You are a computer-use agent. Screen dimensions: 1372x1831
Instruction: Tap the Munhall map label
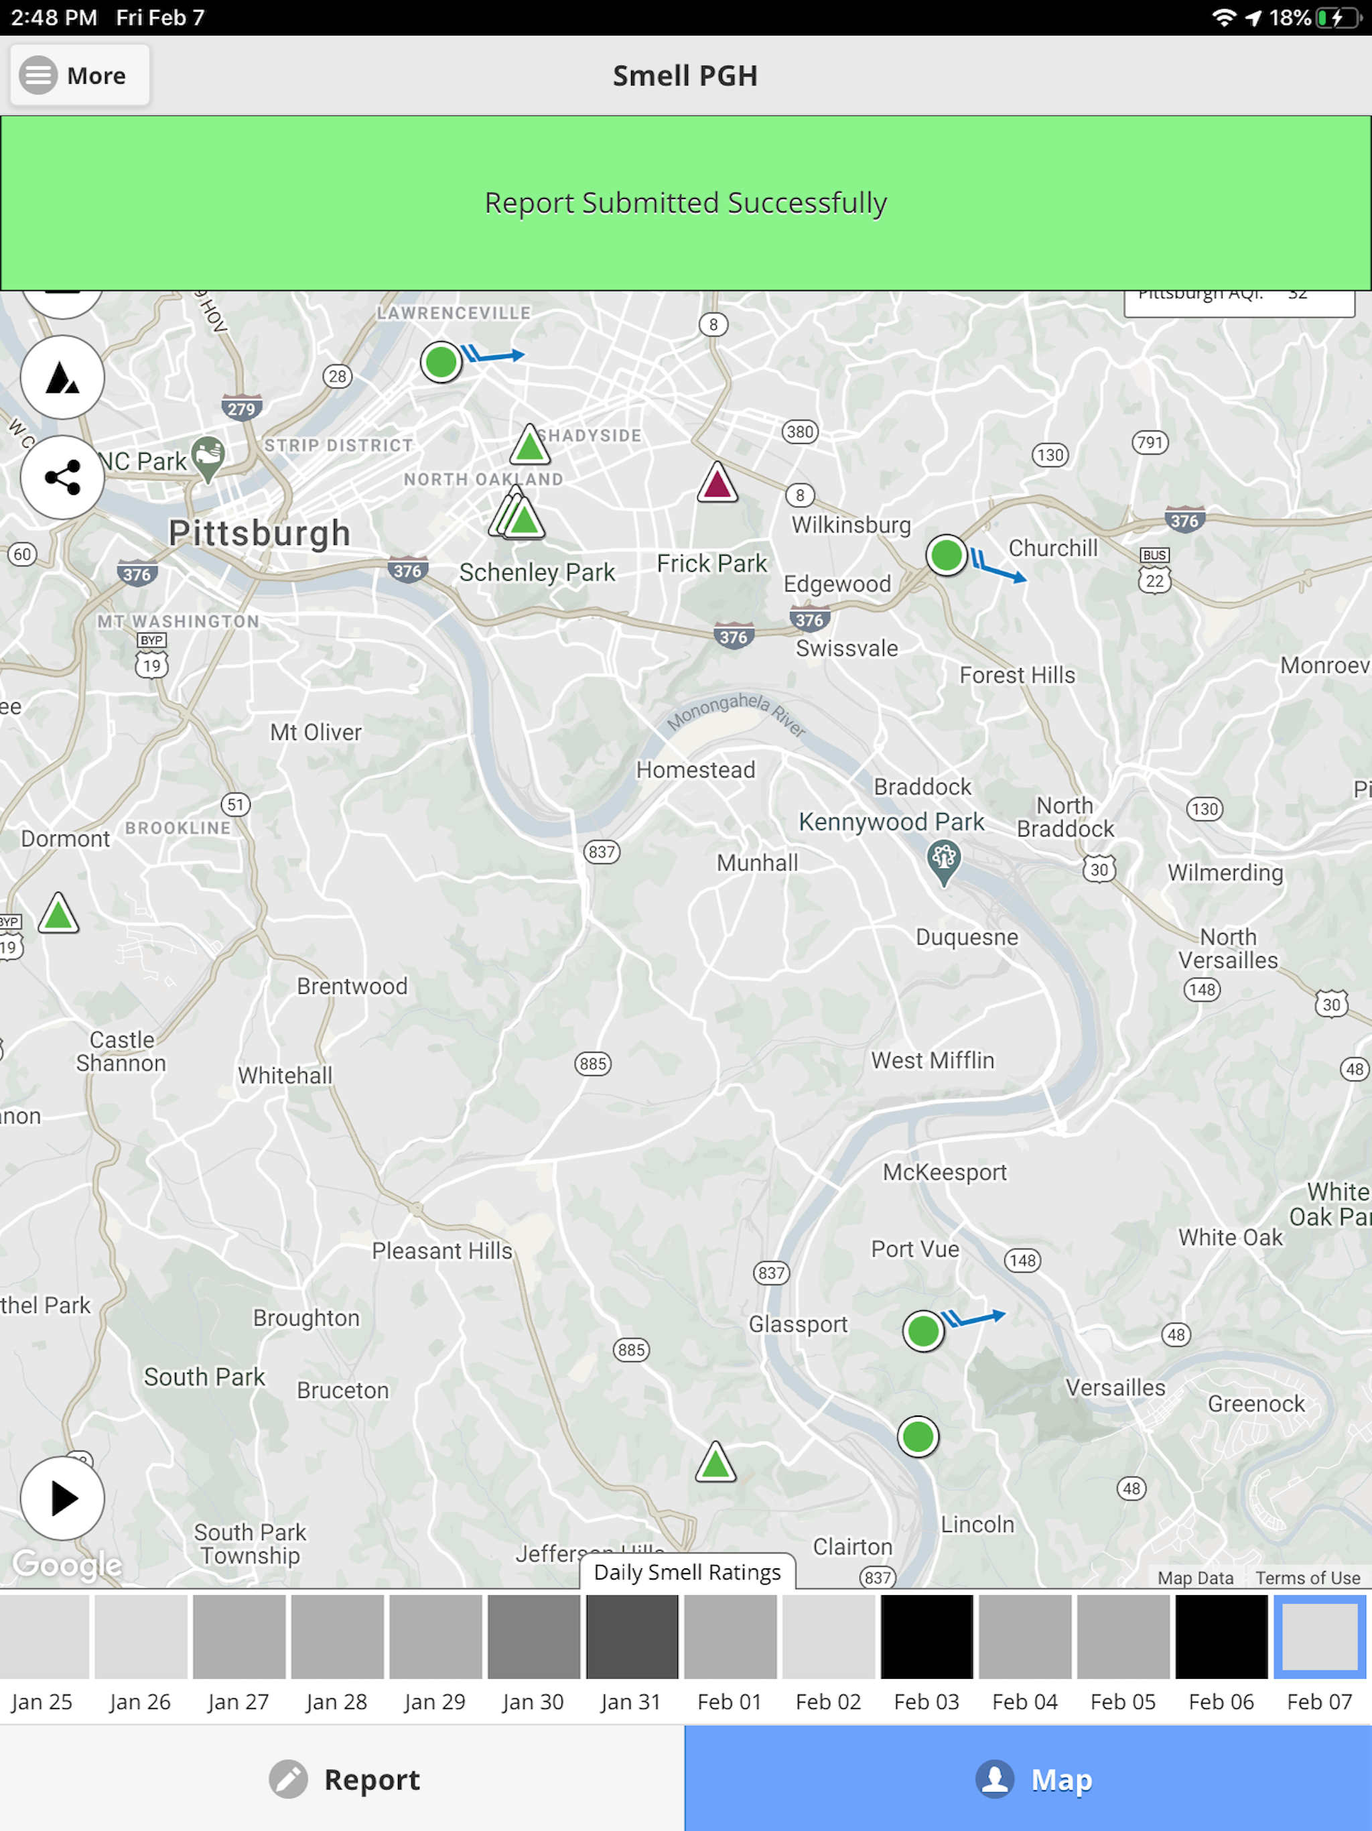pyautogui.click(x=757, y=863)
